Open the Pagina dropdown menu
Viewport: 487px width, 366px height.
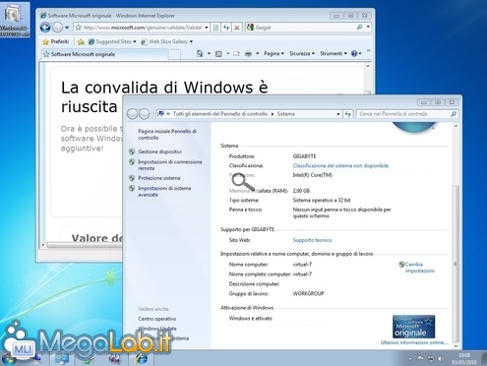tap(274, 53)
